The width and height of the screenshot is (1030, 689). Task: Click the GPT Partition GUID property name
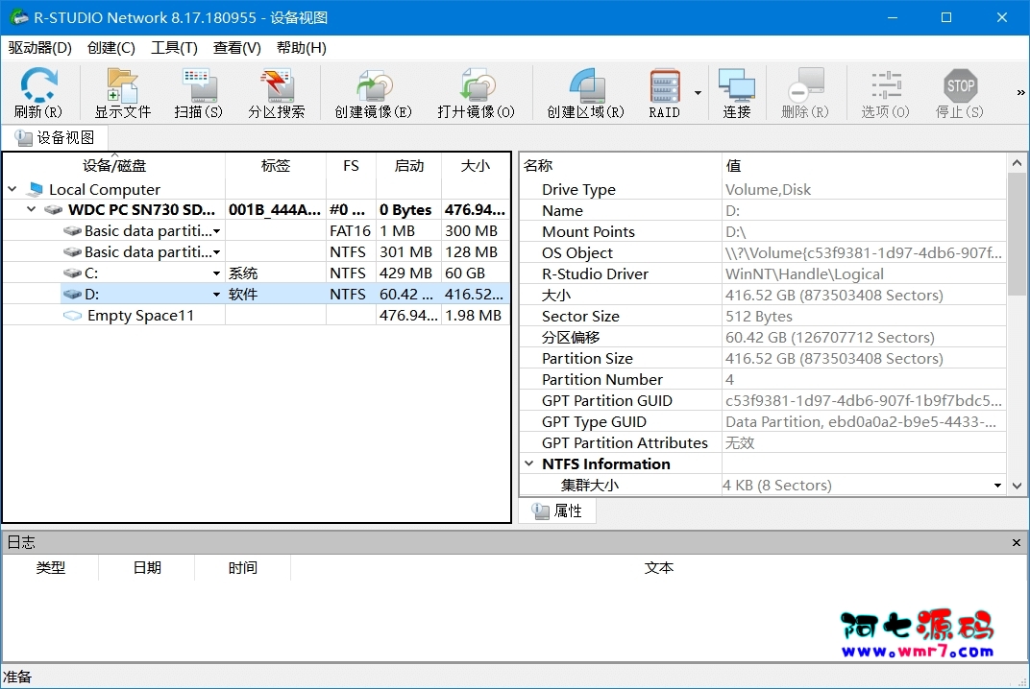pyautogui.click(x=607, y=401)
